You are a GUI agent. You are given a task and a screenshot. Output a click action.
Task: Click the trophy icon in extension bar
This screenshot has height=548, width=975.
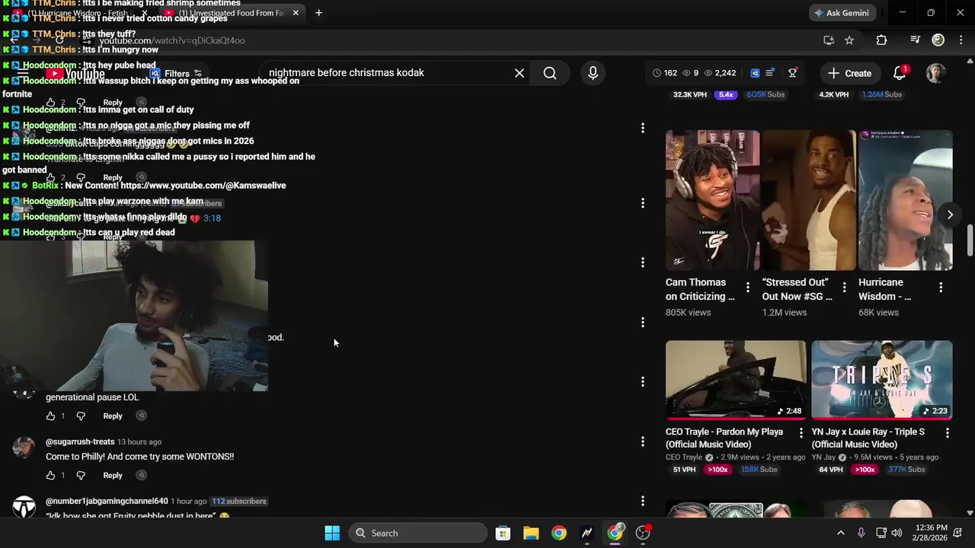(x=793, y=73)
